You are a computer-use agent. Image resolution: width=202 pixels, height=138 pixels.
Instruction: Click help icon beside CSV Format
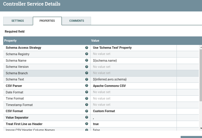[87, 111]
